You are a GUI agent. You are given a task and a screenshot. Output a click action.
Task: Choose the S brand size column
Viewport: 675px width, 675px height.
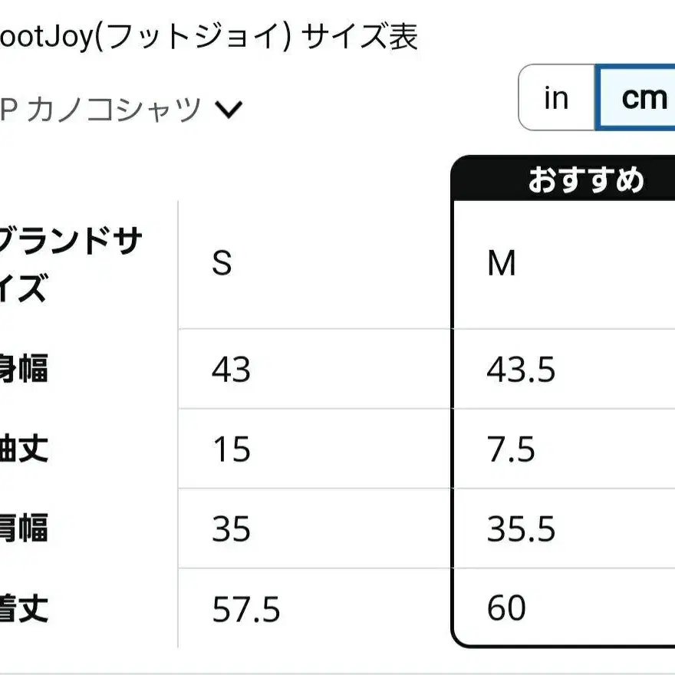222,264
